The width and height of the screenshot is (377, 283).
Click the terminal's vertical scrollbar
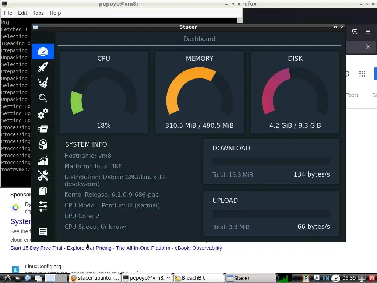pyautogui.click(x=240, y=21)
